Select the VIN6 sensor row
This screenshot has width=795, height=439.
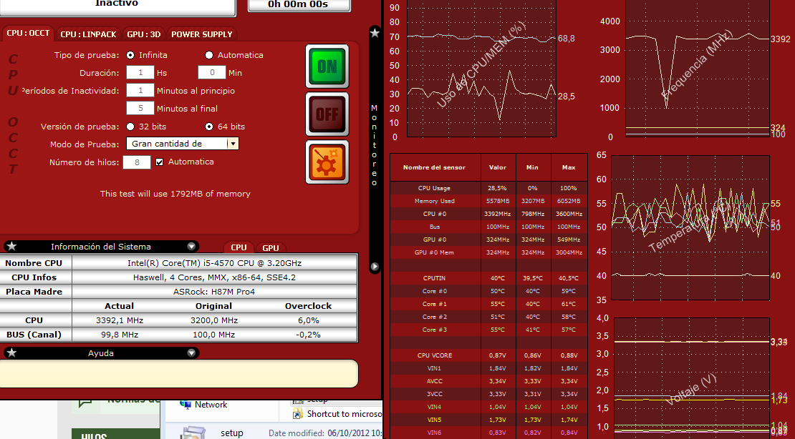coord(488,433)
